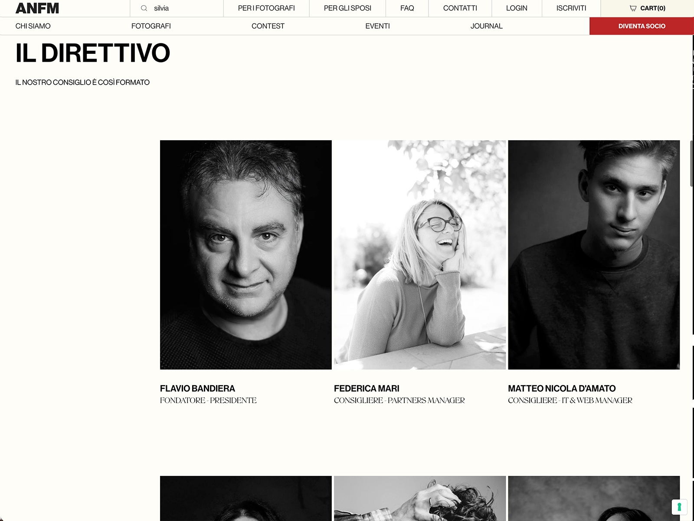Click the search magnifier icon
This screenshot has width=694, height=521.
pos(144,8)
